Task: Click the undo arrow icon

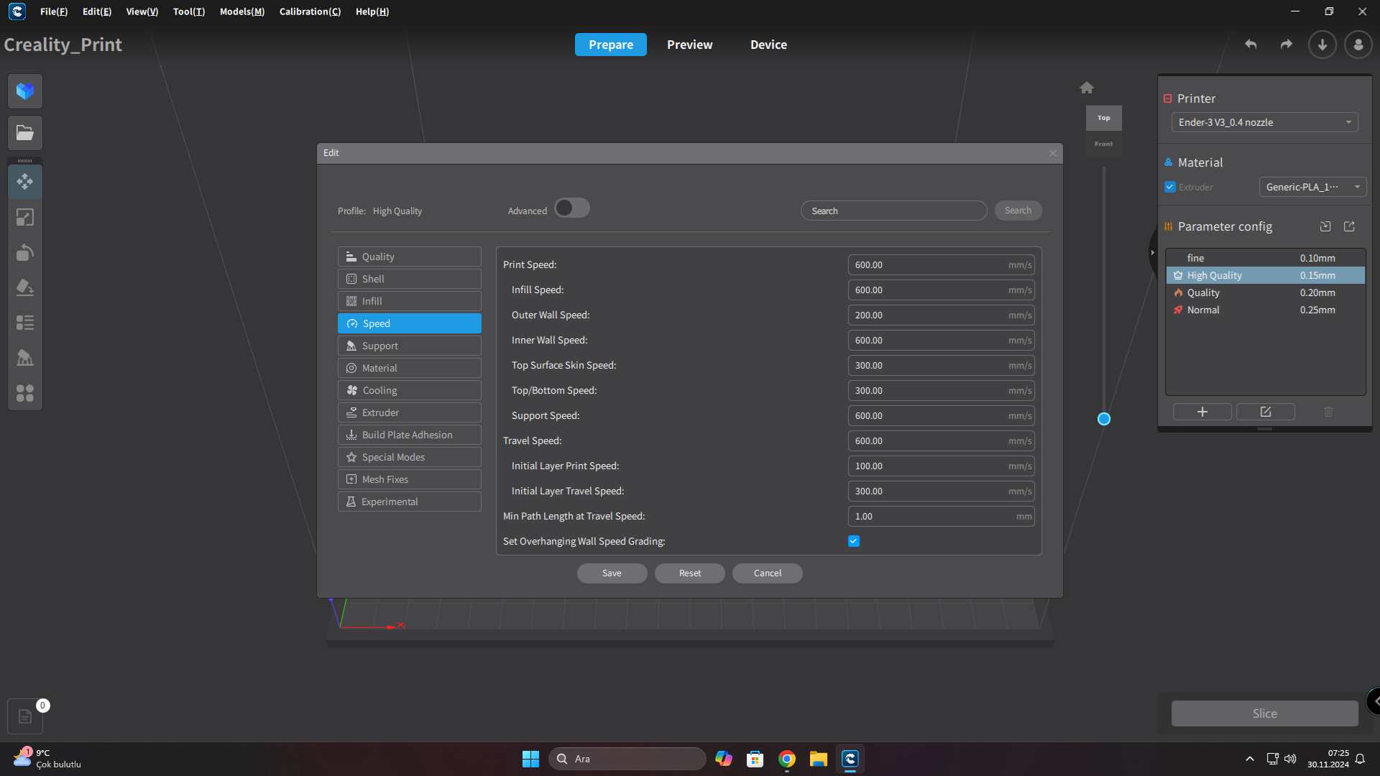Action: (1251, 45)
